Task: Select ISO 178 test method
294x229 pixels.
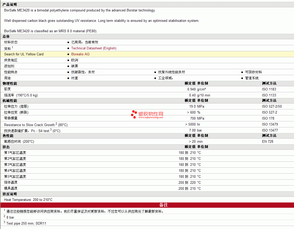Action: pyautogui.click(x=268, y=118)
